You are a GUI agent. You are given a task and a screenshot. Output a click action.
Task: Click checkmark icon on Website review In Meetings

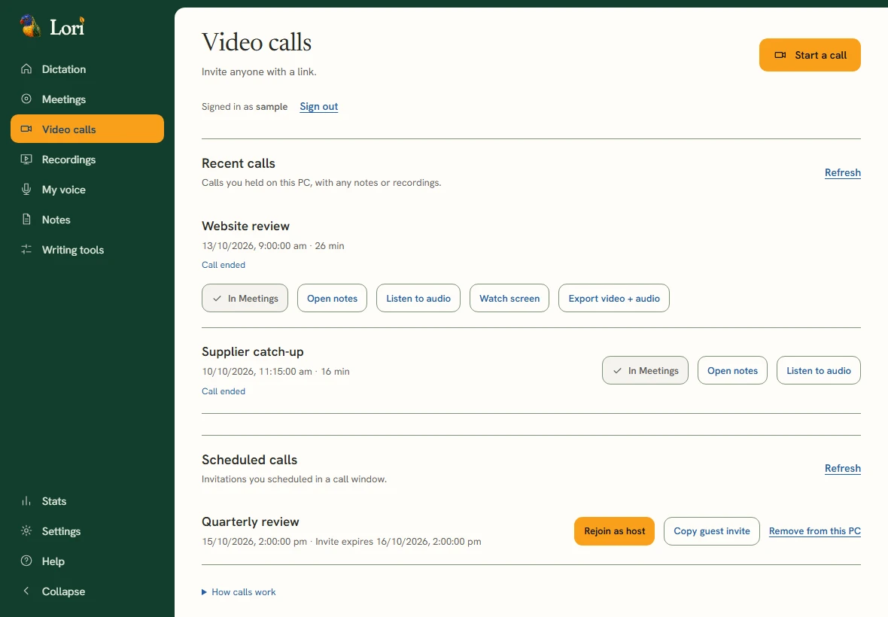217,298
